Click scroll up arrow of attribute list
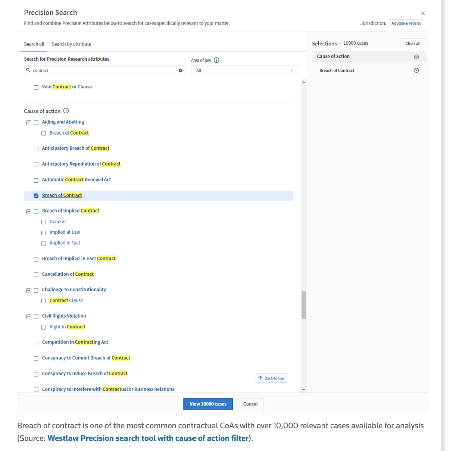Viewport: 450px width, 451px height. tap(304, 82)
